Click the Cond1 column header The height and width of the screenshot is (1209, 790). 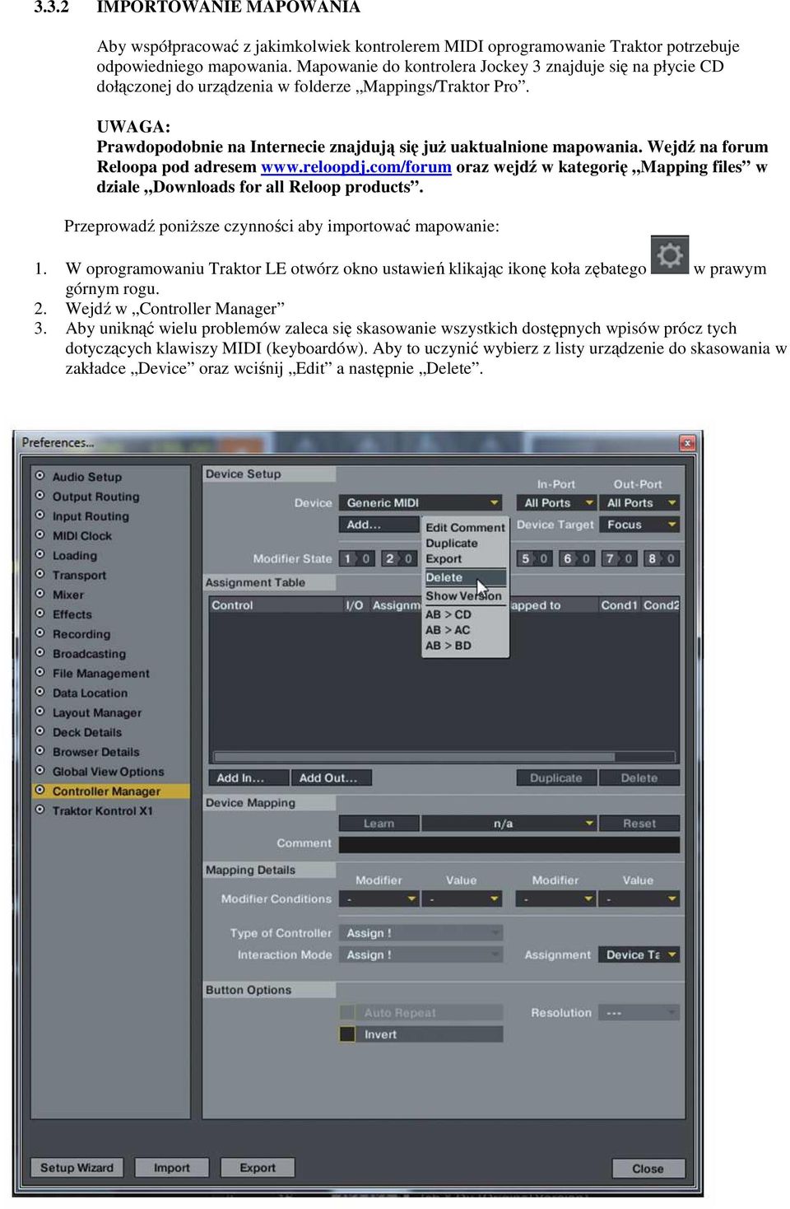click(x=619, y=604)
